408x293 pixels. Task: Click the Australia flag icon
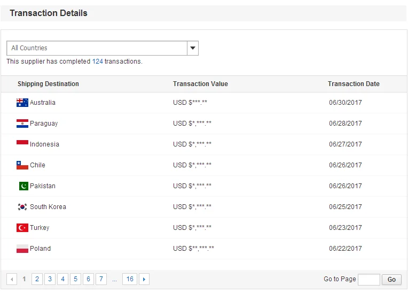click(x=22, y=103)
